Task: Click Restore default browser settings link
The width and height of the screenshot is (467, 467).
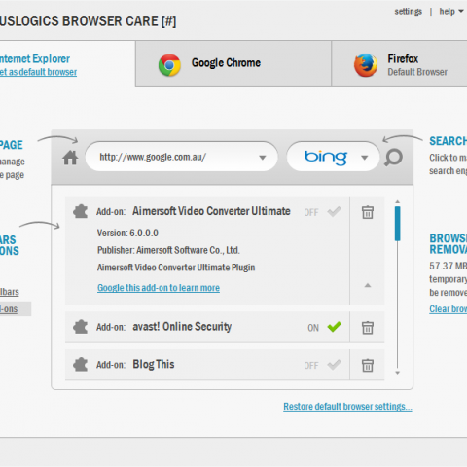Action: pyautogui.click(x=347, y=407)
